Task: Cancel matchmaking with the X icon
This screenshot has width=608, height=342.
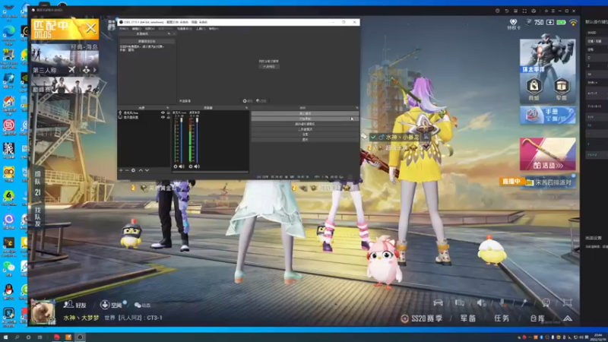Action: 90,28
